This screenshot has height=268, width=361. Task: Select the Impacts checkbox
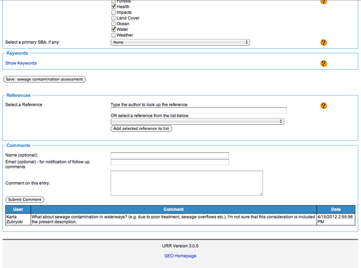coord(113,13)
